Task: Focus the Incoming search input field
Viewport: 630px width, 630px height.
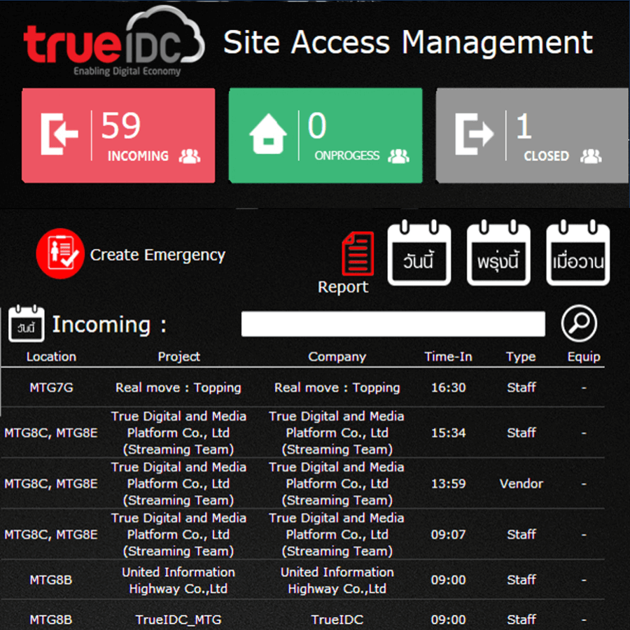Action: coord(393,324)
